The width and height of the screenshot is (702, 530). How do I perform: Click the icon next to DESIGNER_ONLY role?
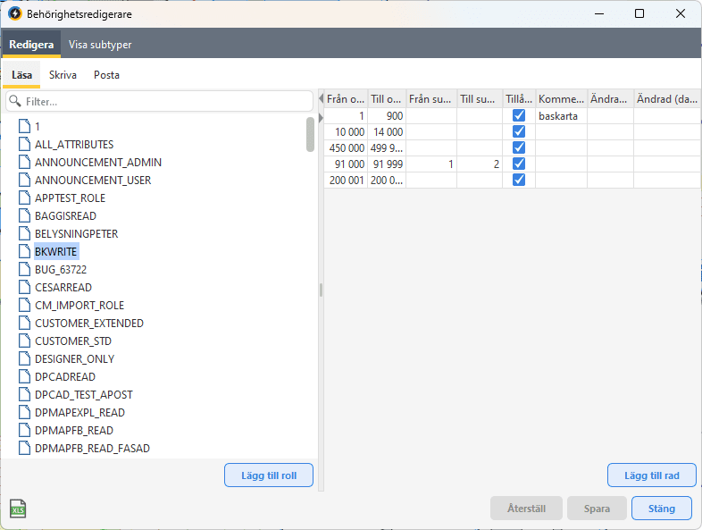(x=25, y=358)
